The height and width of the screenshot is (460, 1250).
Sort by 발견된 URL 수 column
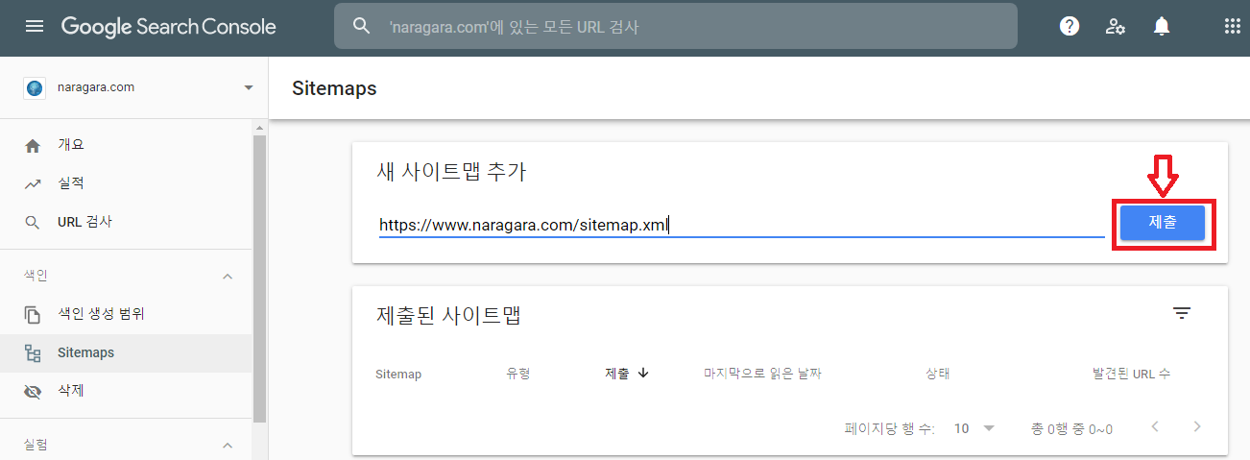[1131, 374]
